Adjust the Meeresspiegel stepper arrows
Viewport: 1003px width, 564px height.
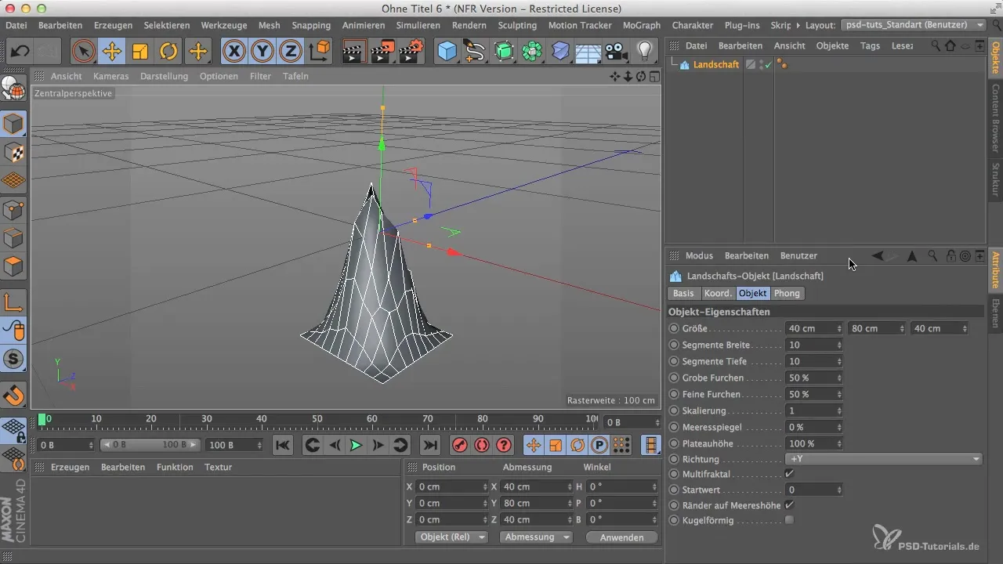[x=839, y=427]
